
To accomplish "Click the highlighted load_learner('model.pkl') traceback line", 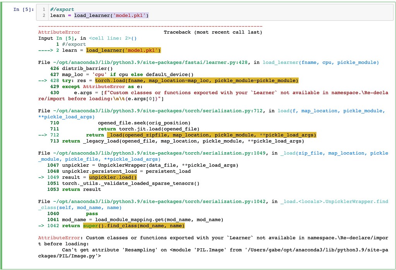I will 123,50.
